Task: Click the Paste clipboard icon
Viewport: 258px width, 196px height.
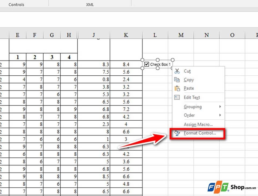Action: [x=177, y=88]
